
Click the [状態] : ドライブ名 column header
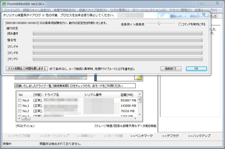57,95
